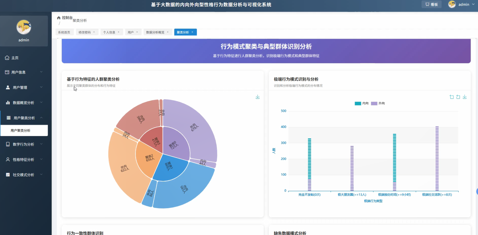This screenshot has height=235, width=478.
Task: Close the active 聚类分析 tab
Action: (x=192, y=32)
